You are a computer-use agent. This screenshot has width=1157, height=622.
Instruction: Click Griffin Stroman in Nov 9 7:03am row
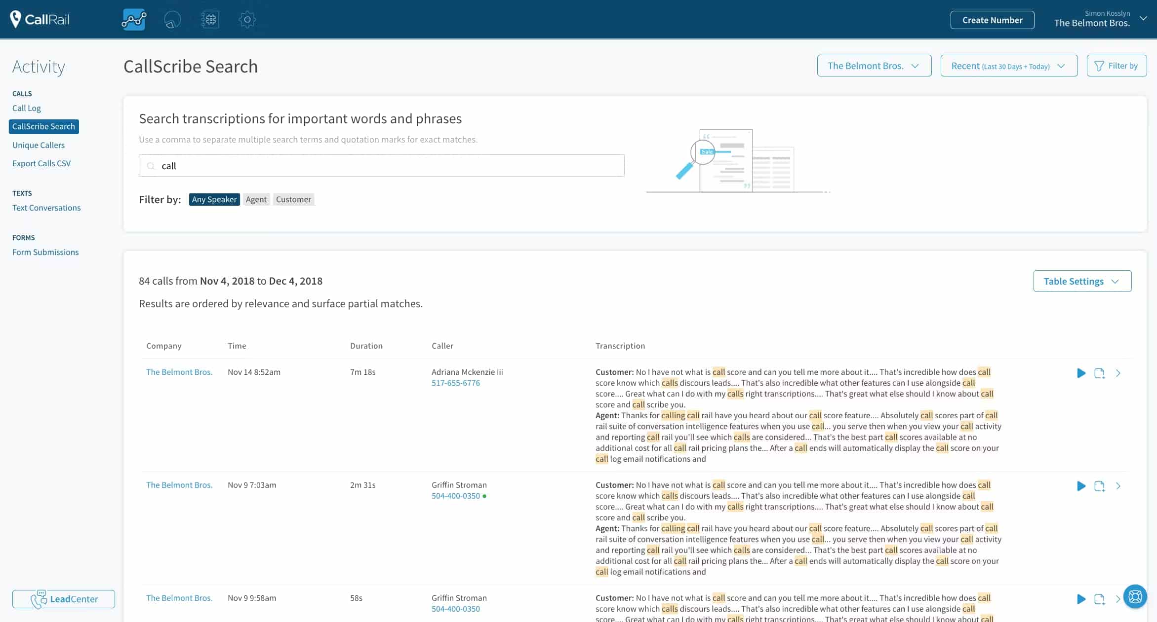tap(459, 485)
